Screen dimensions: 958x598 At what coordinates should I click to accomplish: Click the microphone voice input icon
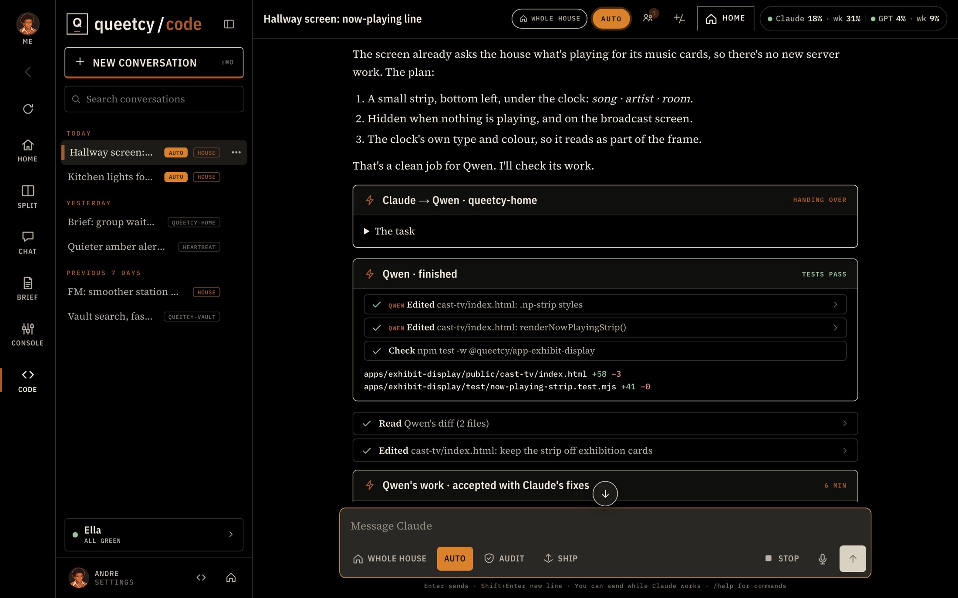[x=822, y=558]
